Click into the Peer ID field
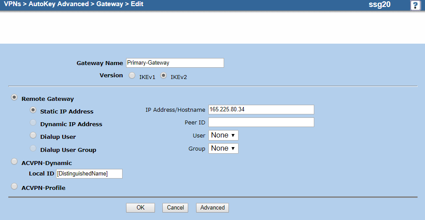 (261, 122)
